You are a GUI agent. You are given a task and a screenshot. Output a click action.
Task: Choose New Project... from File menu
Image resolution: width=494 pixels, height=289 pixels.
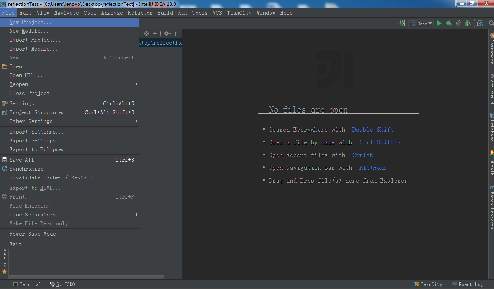pyautogui.click(x=69, y=22)
